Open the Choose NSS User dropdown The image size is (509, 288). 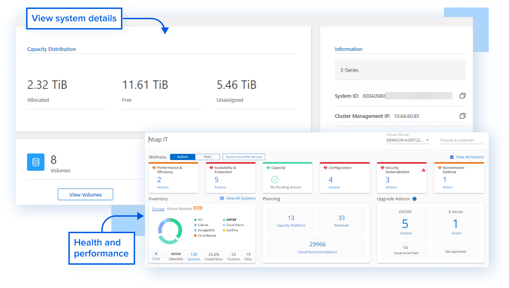(408, 140)
